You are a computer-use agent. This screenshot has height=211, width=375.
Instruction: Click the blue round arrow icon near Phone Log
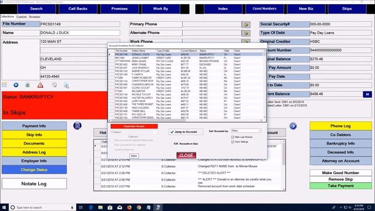point(293,126)
